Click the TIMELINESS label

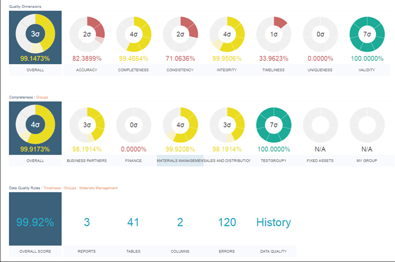[x=273, y=70]
